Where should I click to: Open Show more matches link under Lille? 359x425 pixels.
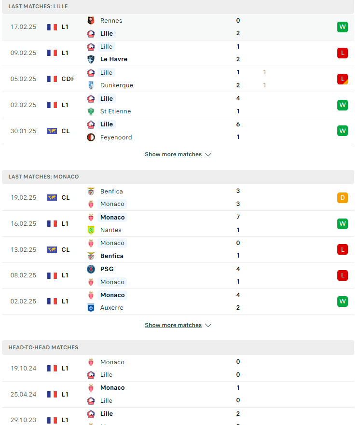[x=173, y=154]
